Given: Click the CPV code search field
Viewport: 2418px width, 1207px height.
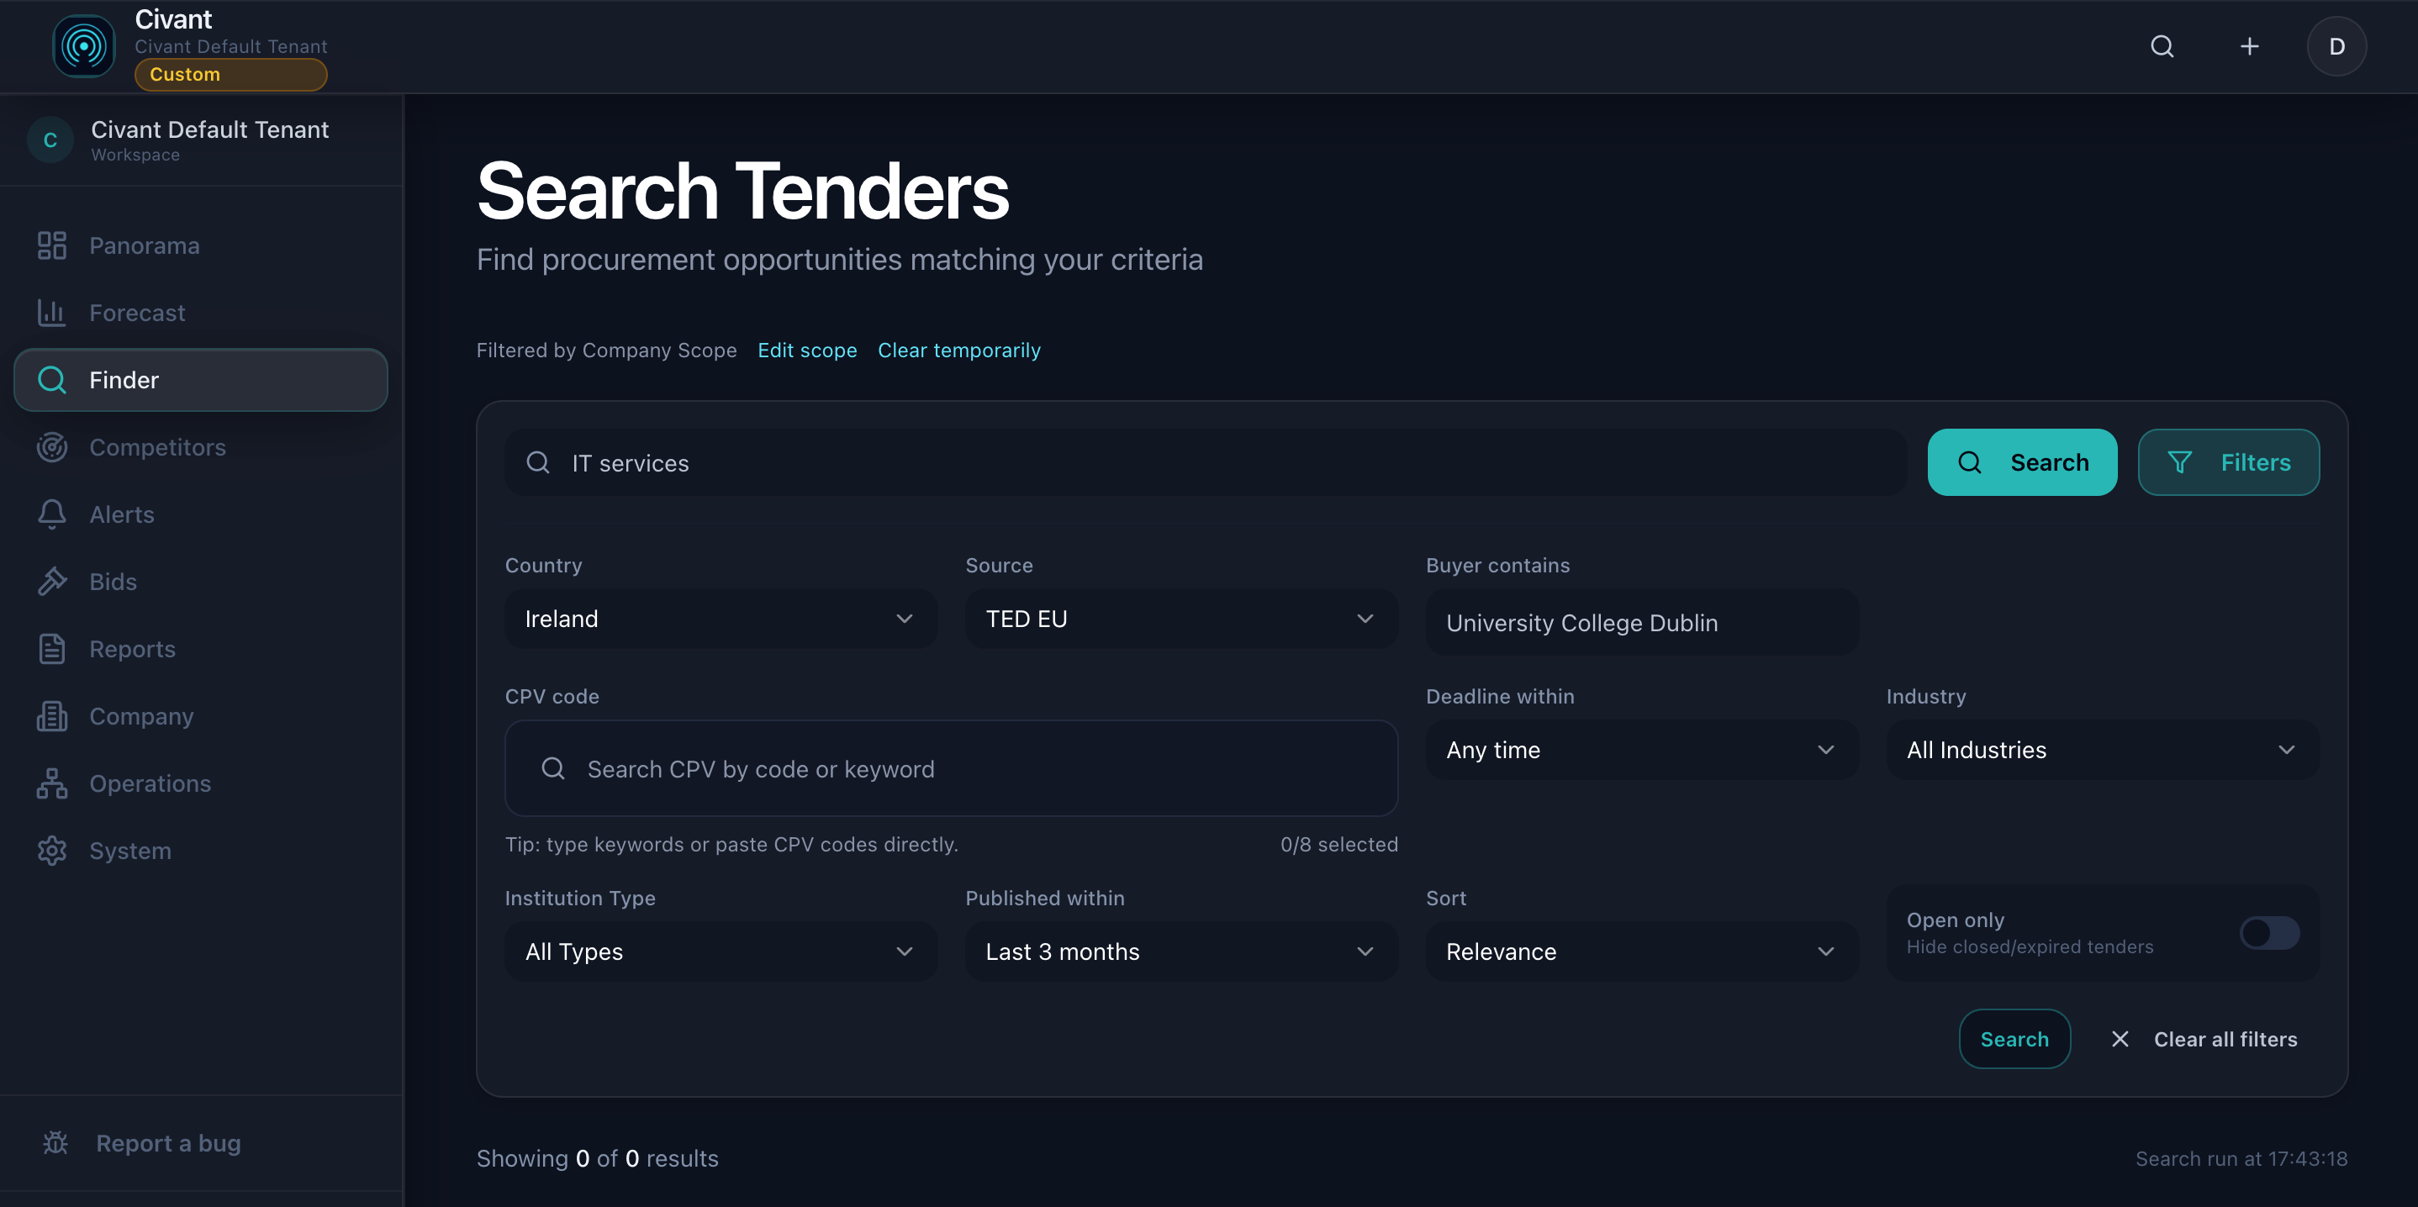Looking at the screenshot, I should point(950,767).
